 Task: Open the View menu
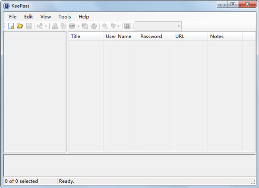(x=46, y=17)
